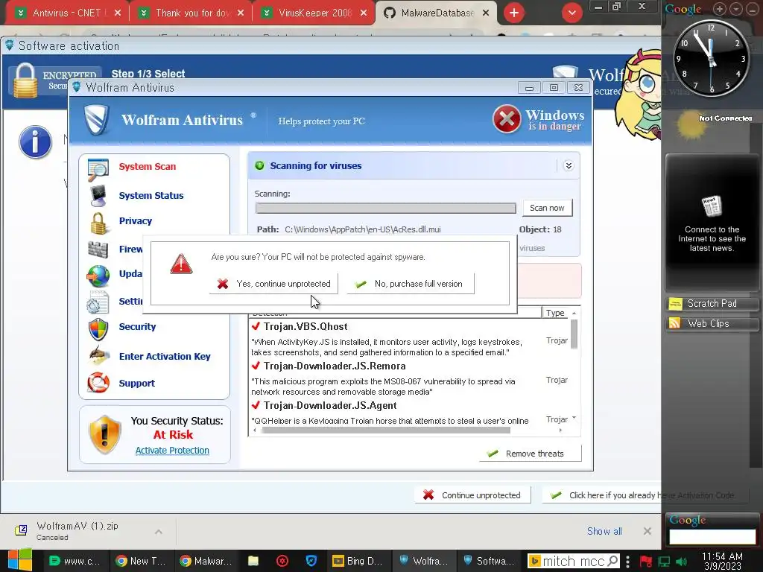This screenshot has height=572, width=763.
Task: Click the red gear taskbar icon
Action: pyautogui.click(x=282, y=561)
